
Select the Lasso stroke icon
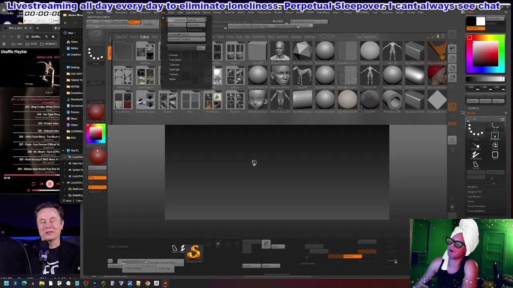(476, 165)
